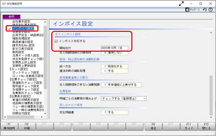The image size is (216, 136).
Task: Select ロットNo.自動表示設定 in the tree
Action: pyautogui.click(x=28, y=76)
